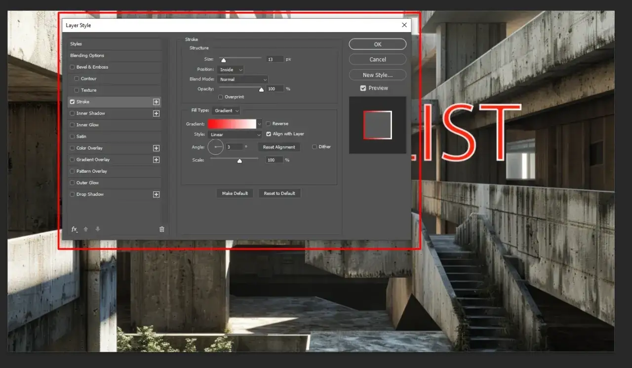Select the Outer Glow effect row
Screen dimensions: 632x368
tap(115, 183)
